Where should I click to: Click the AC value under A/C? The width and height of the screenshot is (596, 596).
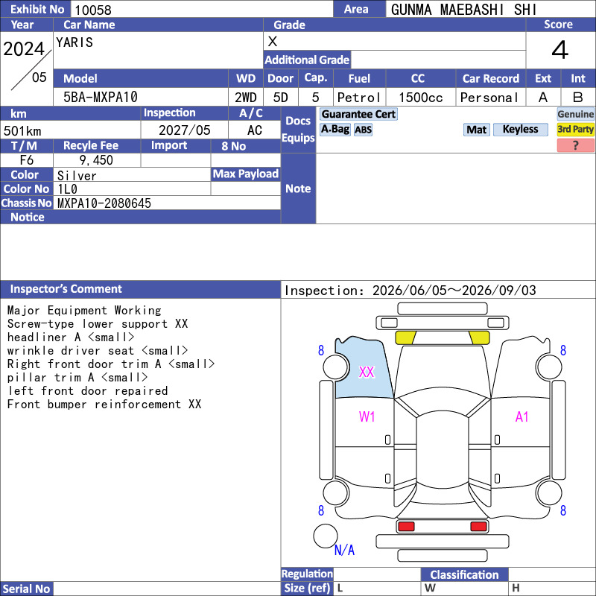[x=255, y=130]
